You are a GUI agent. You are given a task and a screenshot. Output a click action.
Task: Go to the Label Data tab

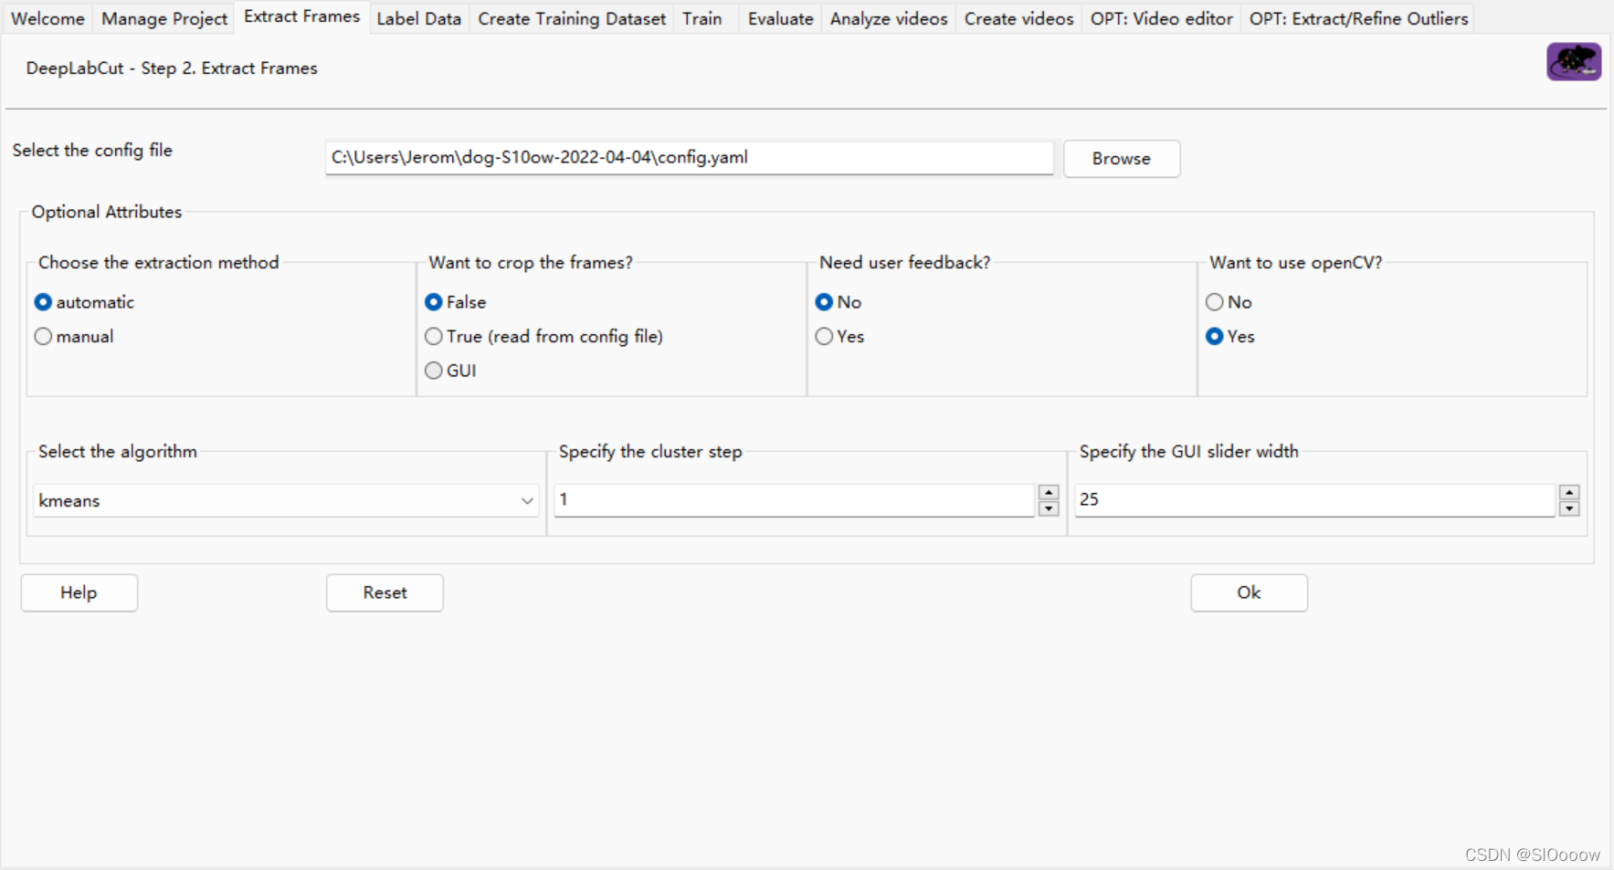tap(419, 18)
